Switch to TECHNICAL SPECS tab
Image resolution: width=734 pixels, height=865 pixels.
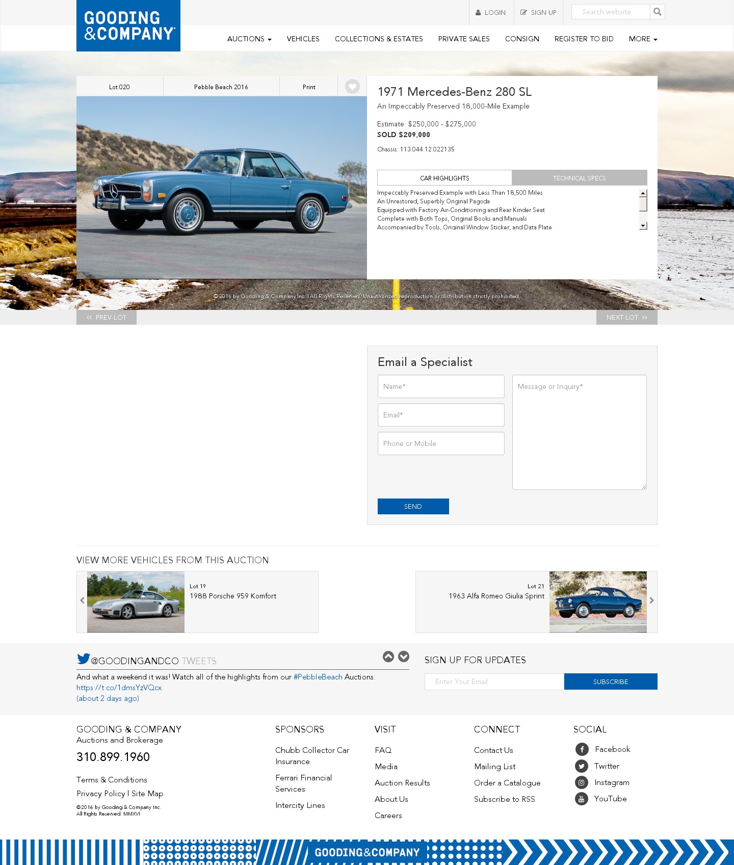(580, 178)
